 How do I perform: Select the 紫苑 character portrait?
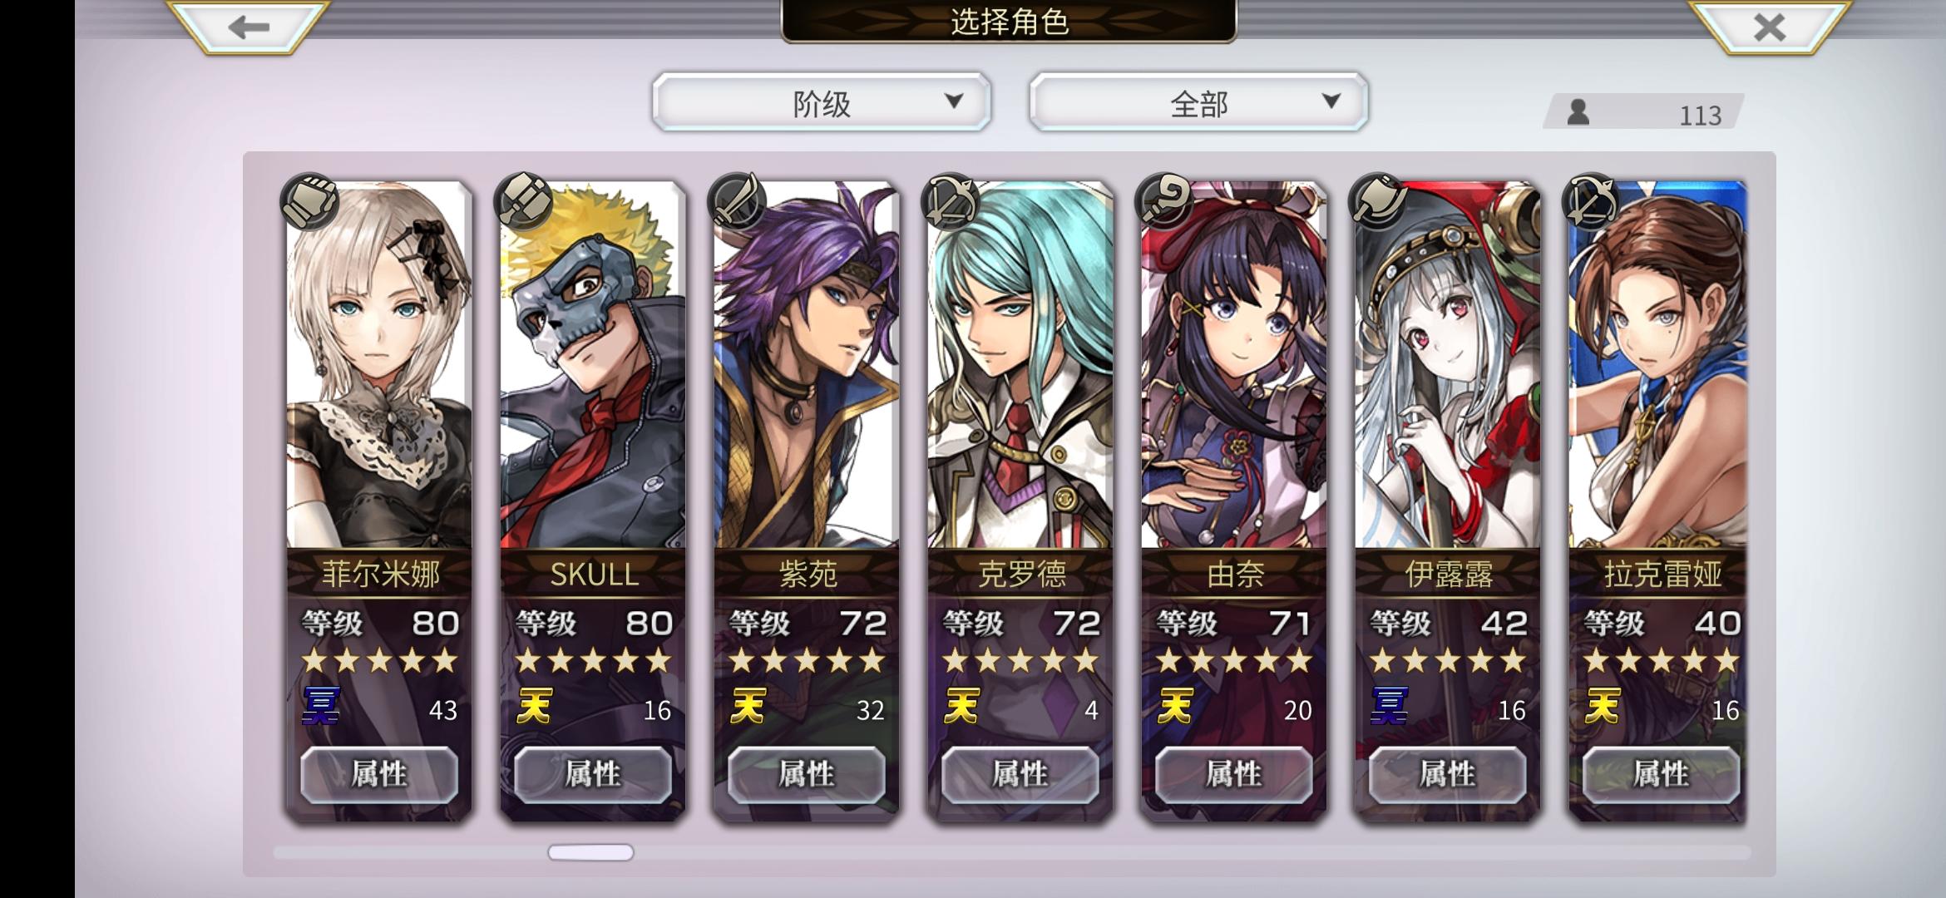click(807, 366)
